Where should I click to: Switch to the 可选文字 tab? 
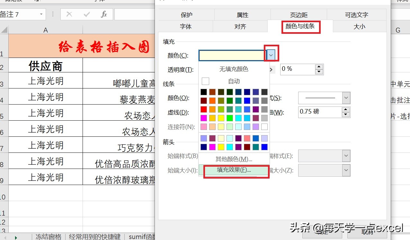pos(357,15)
